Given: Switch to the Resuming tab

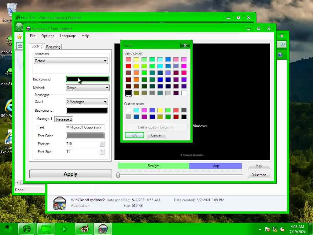Looking at the screenshot, I should pos(53,47).
